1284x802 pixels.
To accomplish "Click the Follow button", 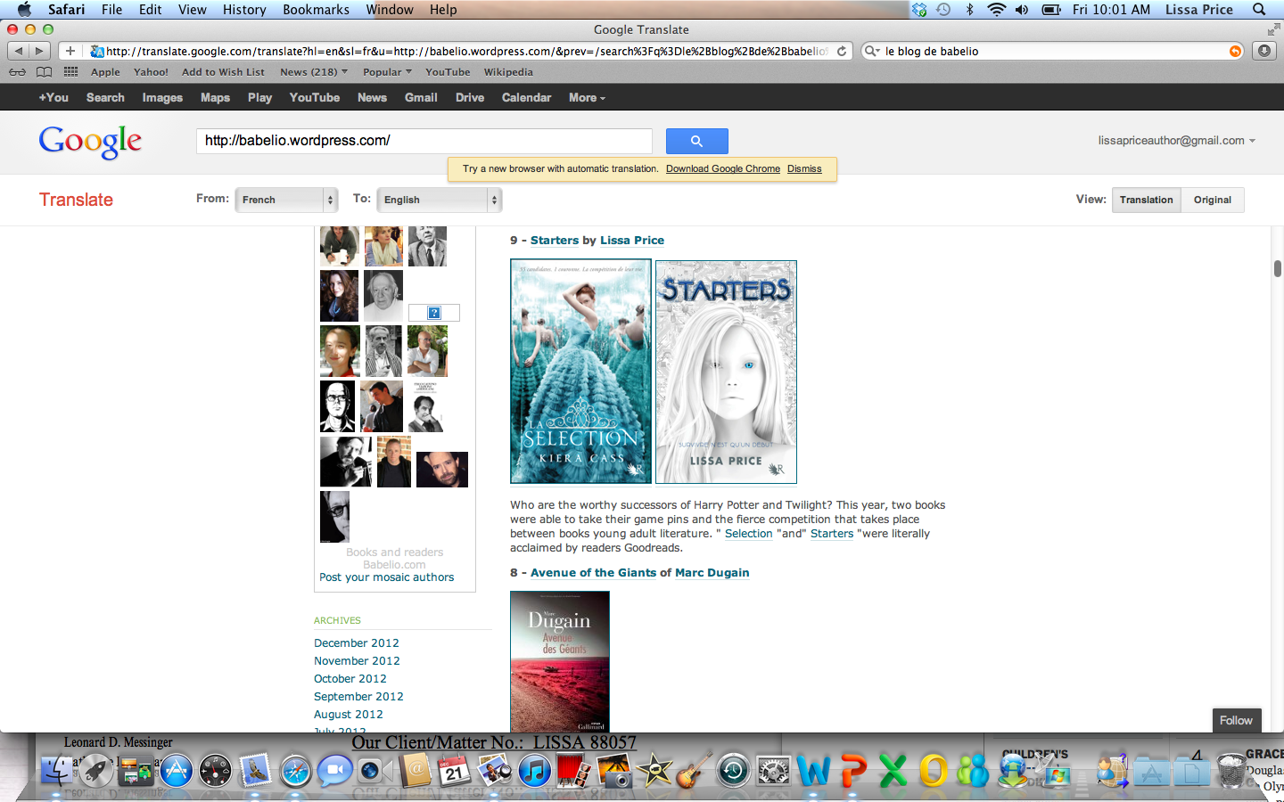I will [x=1236, y=720].
